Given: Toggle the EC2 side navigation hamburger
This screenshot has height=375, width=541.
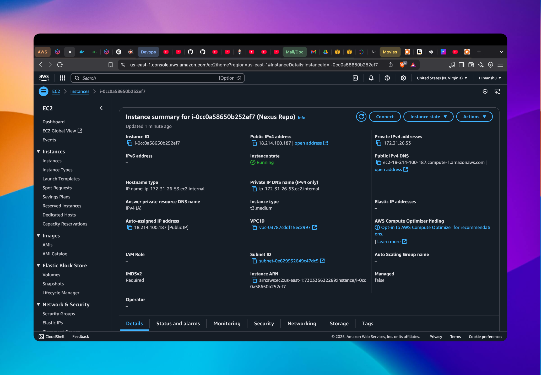Looking at the screenshot, I should 44,91.
